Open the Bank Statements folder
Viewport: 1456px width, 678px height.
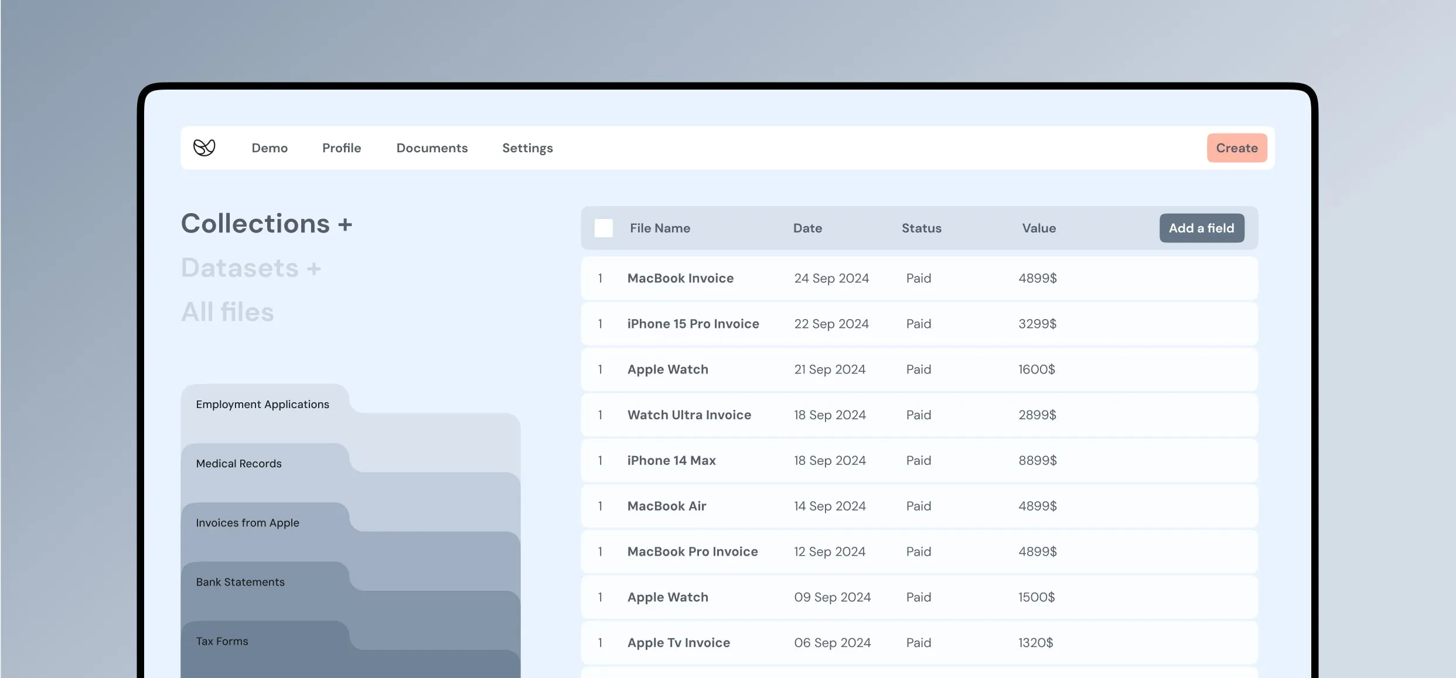[x=240, y=581]
